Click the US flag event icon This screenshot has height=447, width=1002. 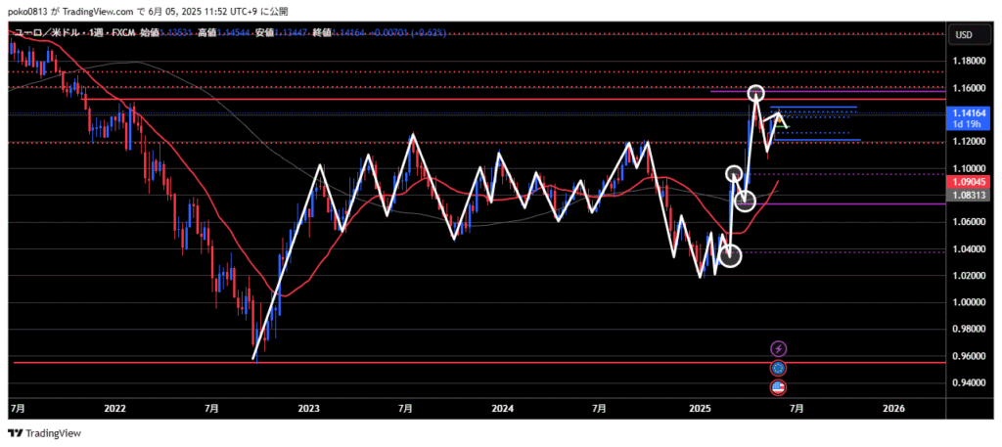(x=778, y=387)
